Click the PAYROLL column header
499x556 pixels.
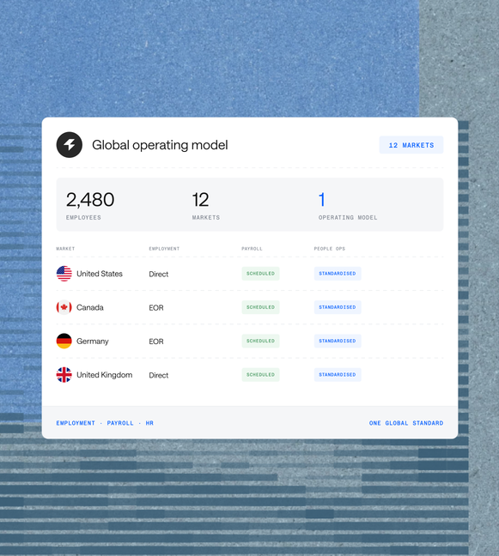pos(252,249)
